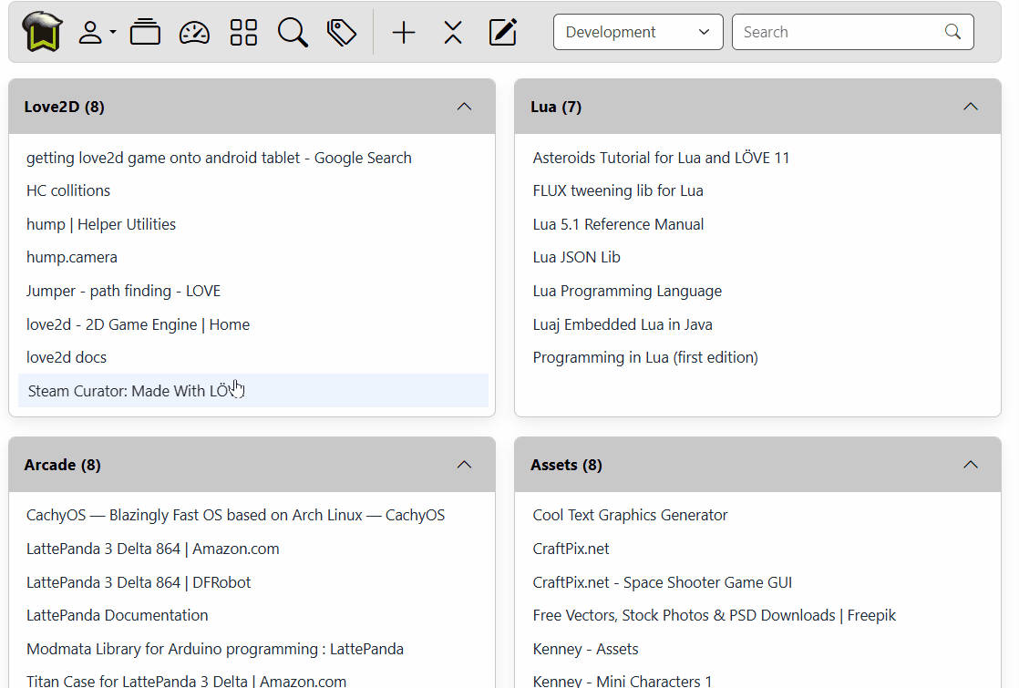This screenshot has width=1019, height=688.
Task: Click the 'Love2D (8)' panel title
Action: coord(65,107)
